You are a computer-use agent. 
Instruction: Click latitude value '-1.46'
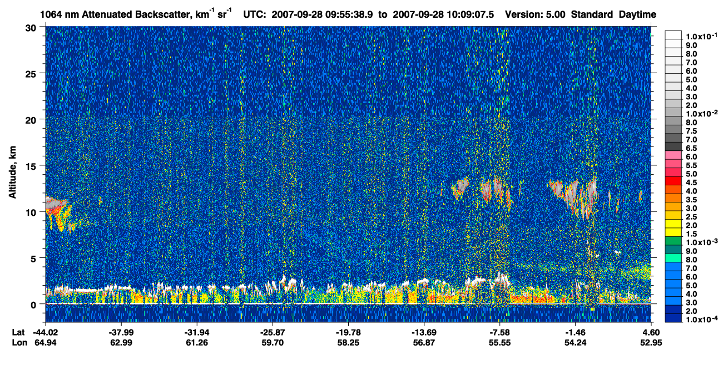tap(576, 332)
